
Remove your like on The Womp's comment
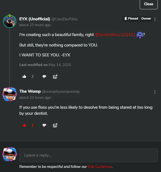pos(24,125)
